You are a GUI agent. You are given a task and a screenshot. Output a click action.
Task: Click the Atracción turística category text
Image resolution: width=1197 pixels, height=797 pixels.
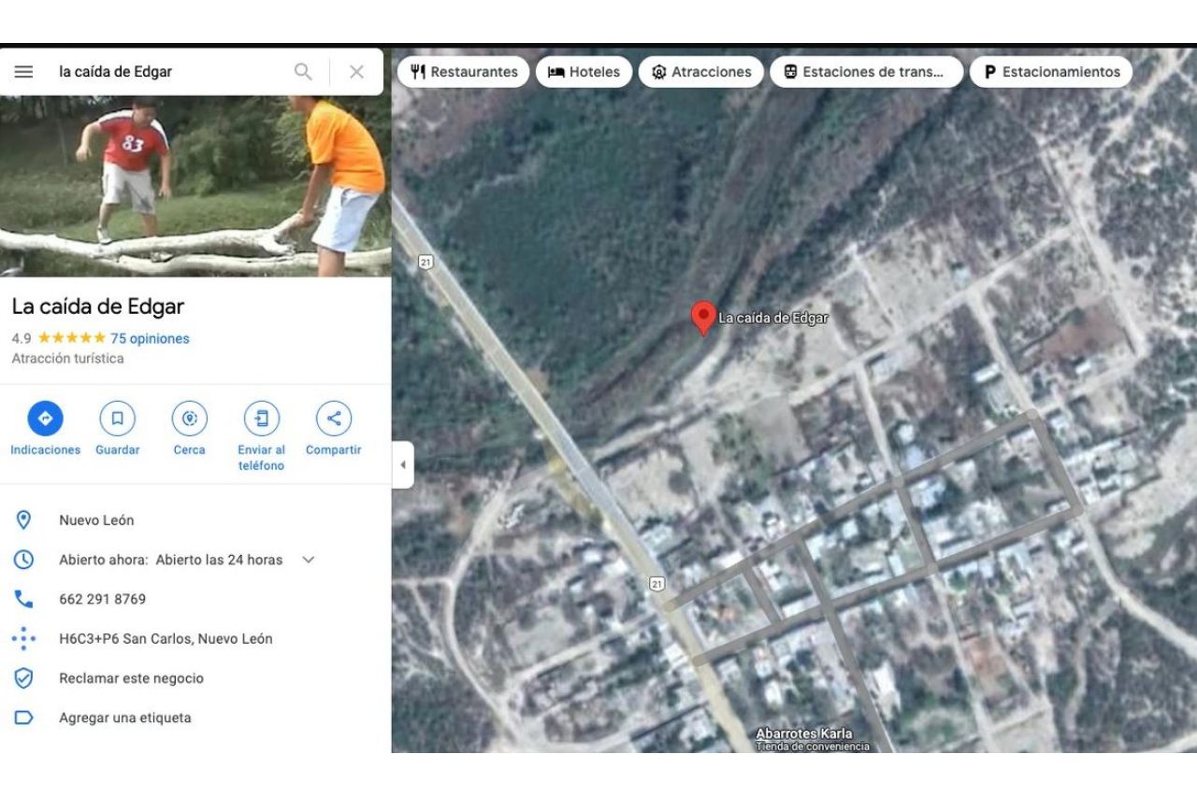(x=67, y=358)
